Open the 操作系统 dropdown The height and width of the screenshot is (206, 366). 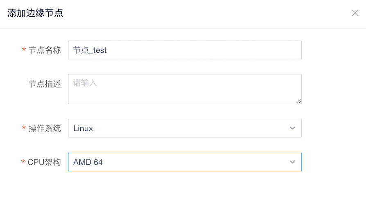(x=184, y=128)
